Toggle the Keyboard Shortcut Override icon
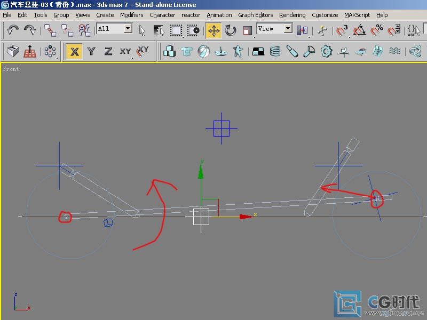 pos(13,51)
